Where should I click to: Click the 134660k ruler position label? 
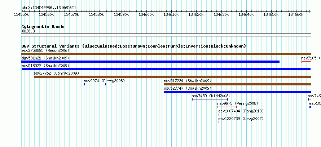tap(296, 15)
